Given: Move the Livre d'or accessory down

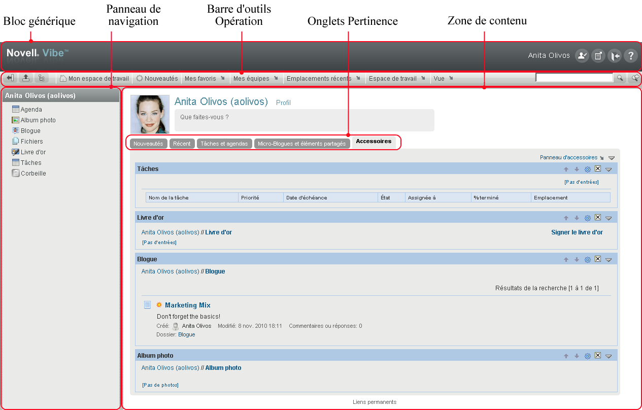Looking at the screenshot, I should click(x=577, y=218).
